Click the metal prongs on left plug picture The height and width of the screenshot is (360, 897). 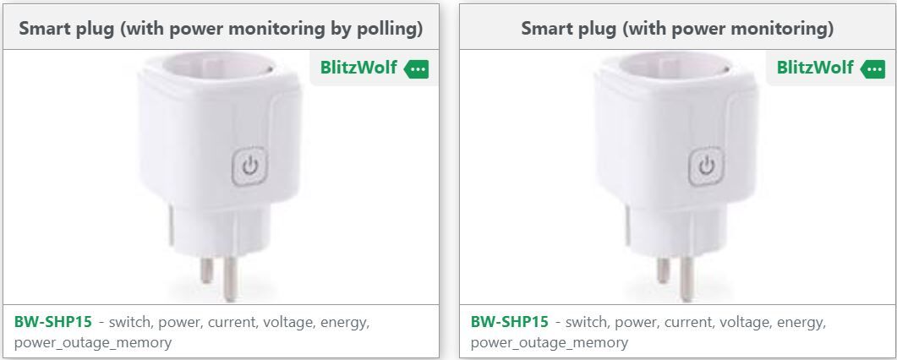[219, 278]
